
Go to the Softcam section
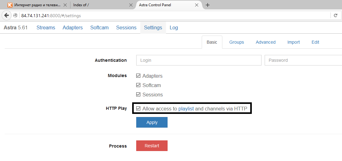[x=100, y=27]
